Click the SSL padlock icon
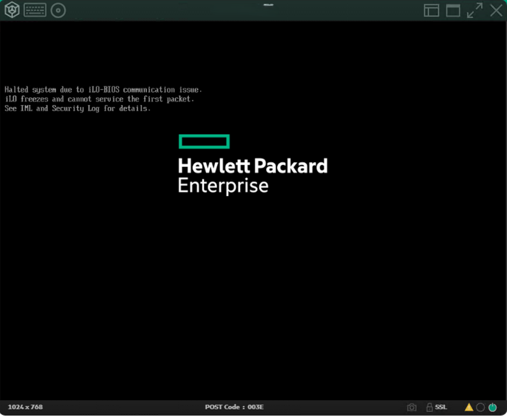Screen dimensions: 507x416 [x=429, y=407]
